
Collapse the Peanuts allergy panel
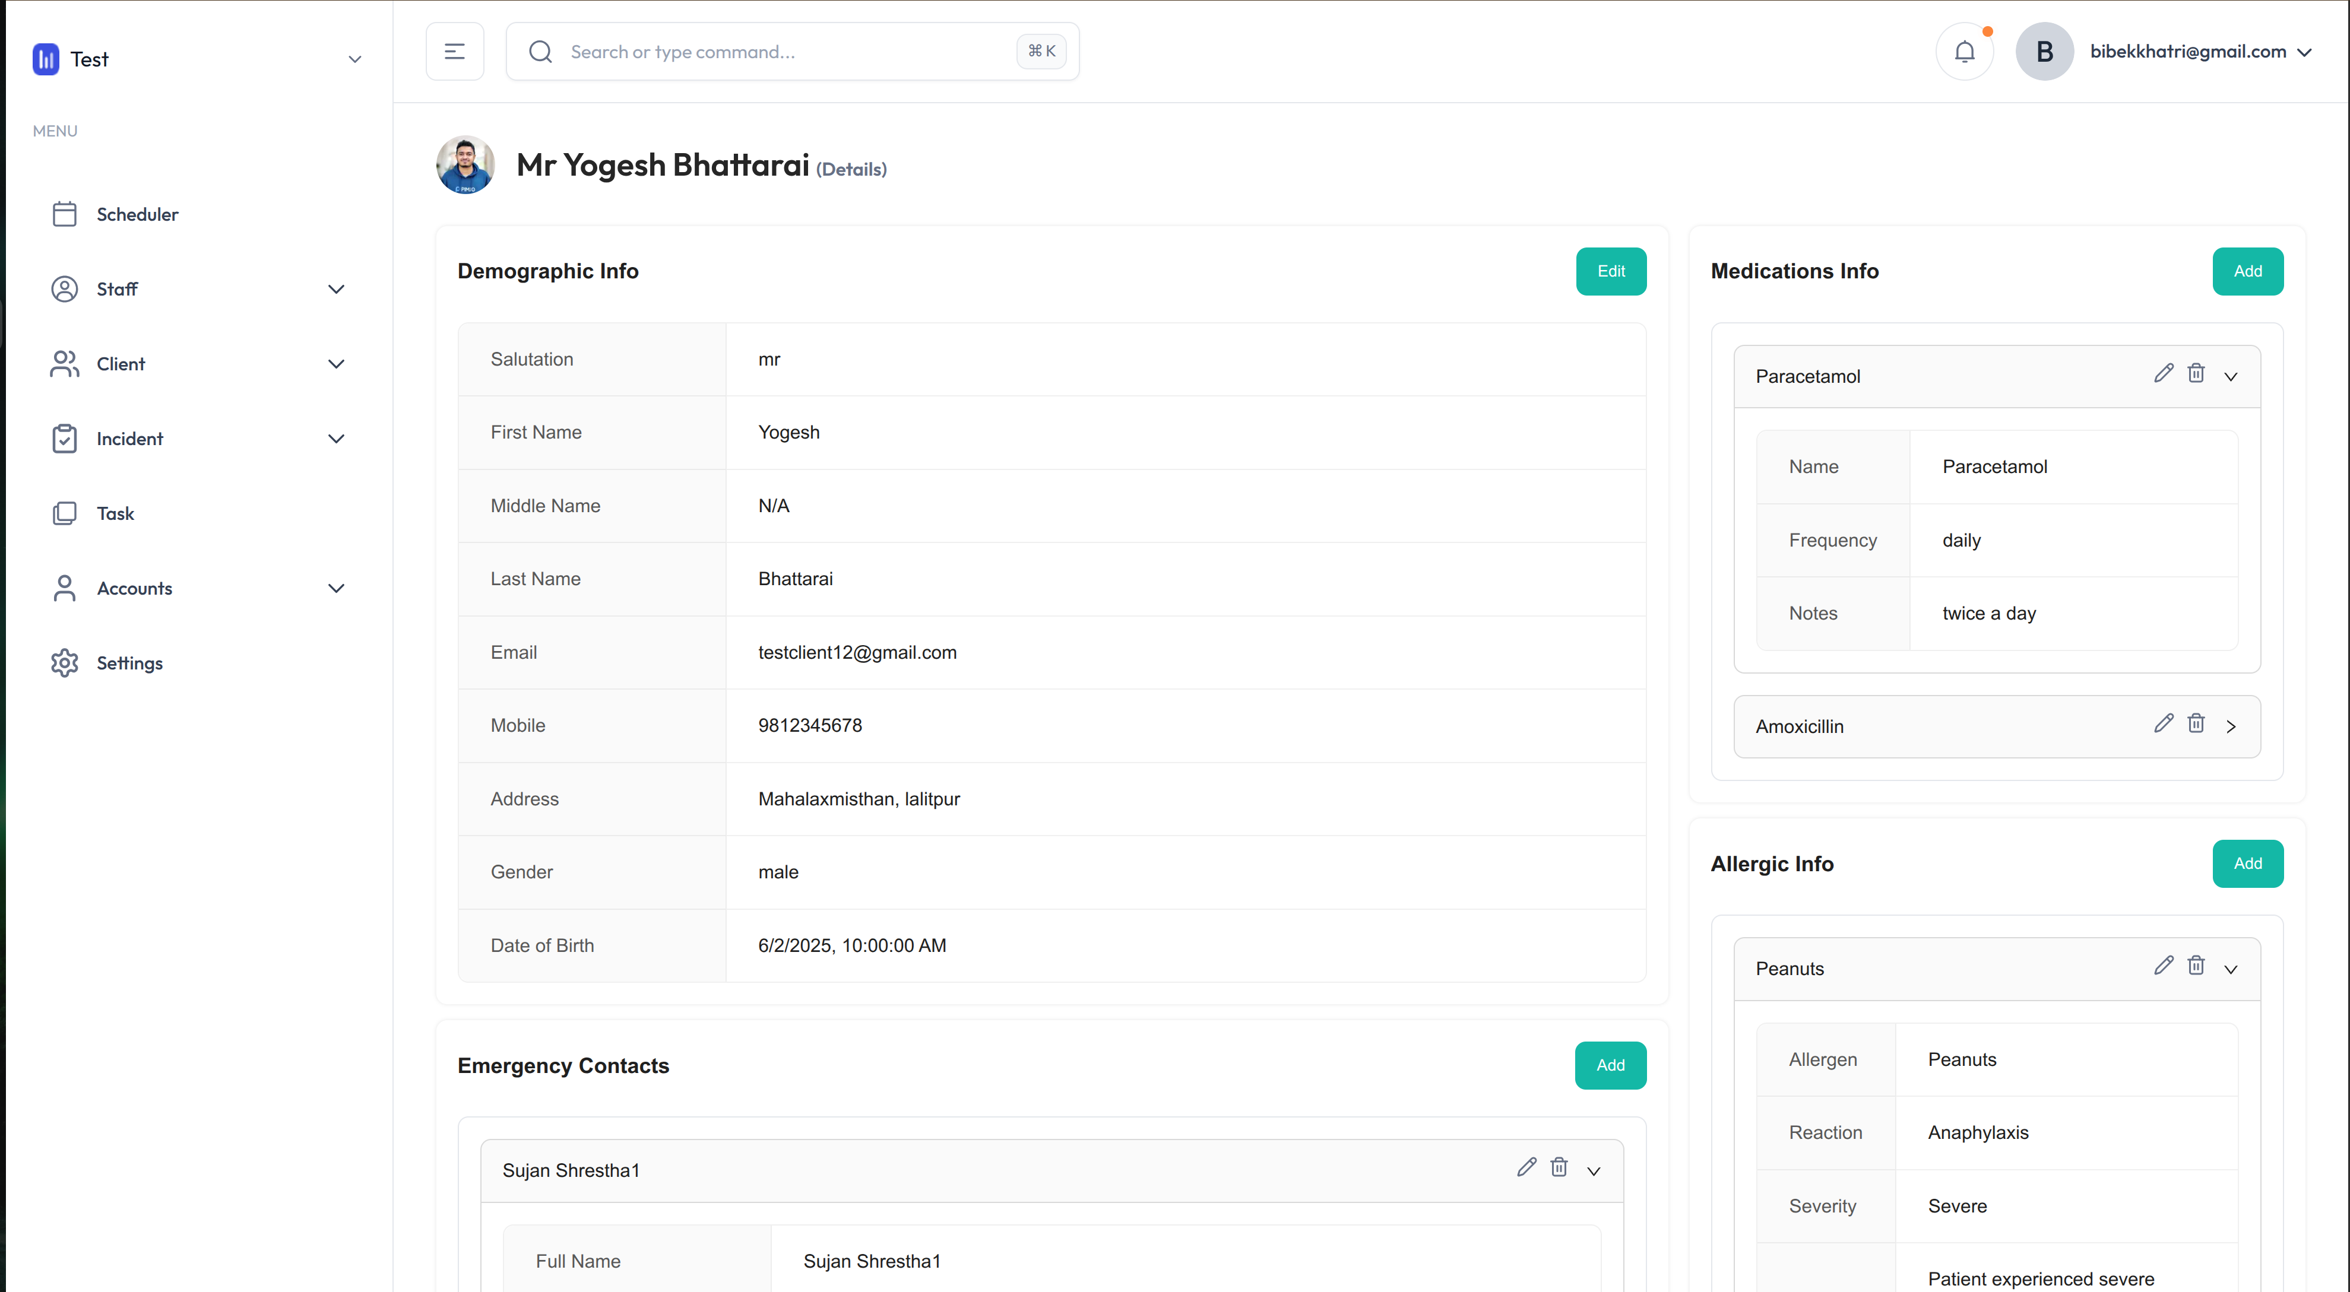coord(2231,969)
